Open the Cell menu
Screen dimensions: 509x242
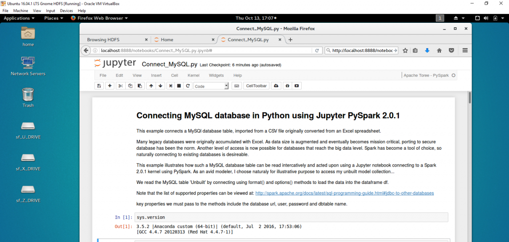[174, 75]
